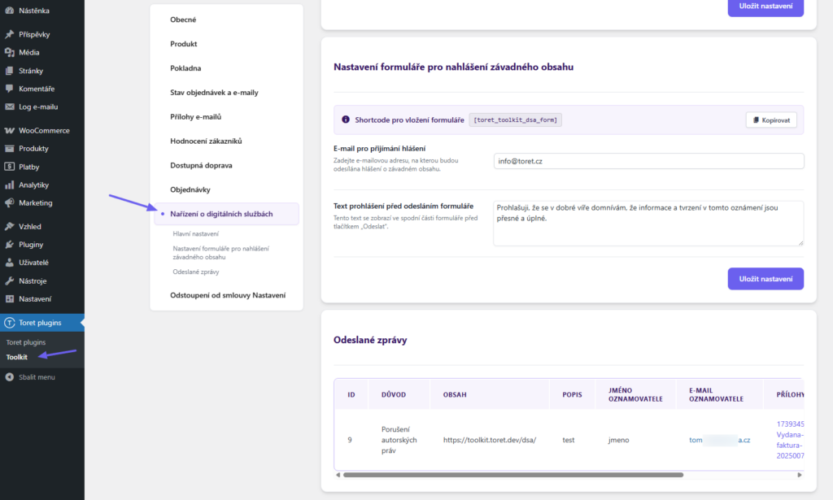Open Hlavní nastavení subsection

pos(195,234)
